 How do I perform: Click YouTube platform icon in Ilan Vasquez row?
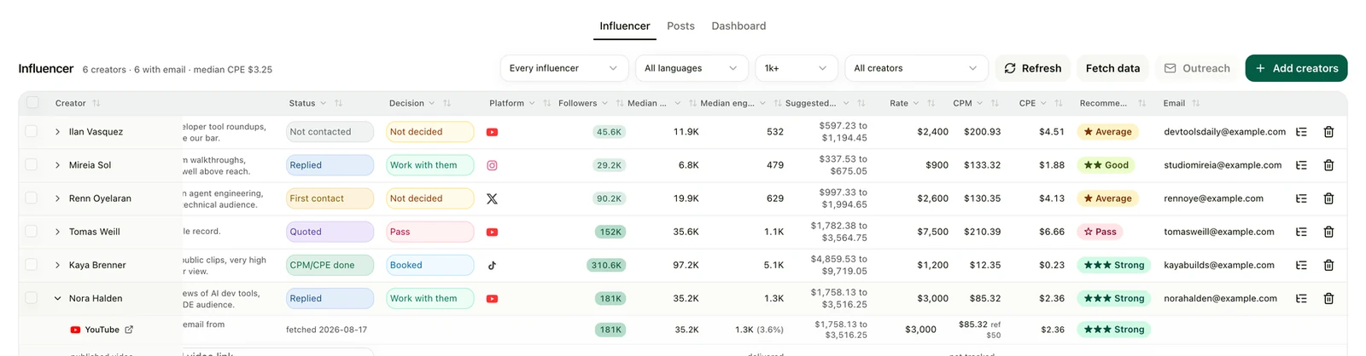[492, 132]
